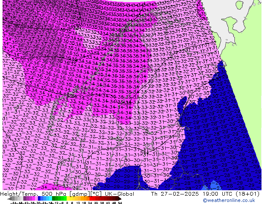Click the right arrow end of color legend

(120, 199)
